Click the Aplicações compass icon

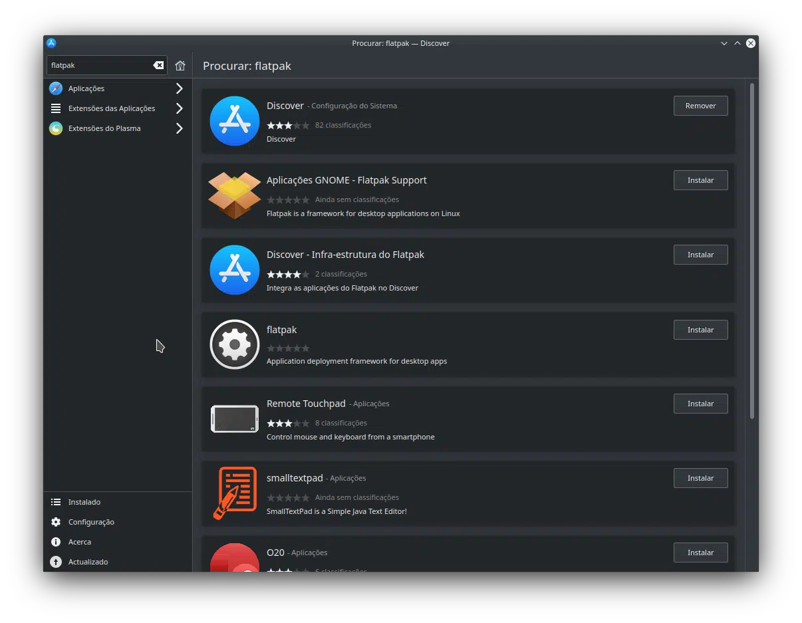(x=56, y=88)
